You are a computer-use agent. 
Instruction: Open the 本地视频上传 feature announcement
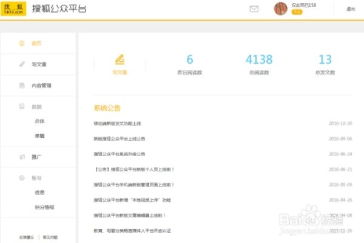coord(132,200)
